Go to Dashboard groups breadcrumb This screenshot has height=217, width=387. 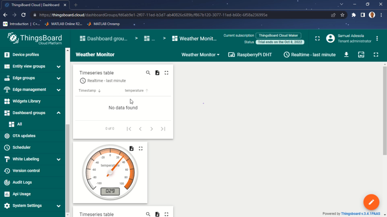tap(104, 39)
